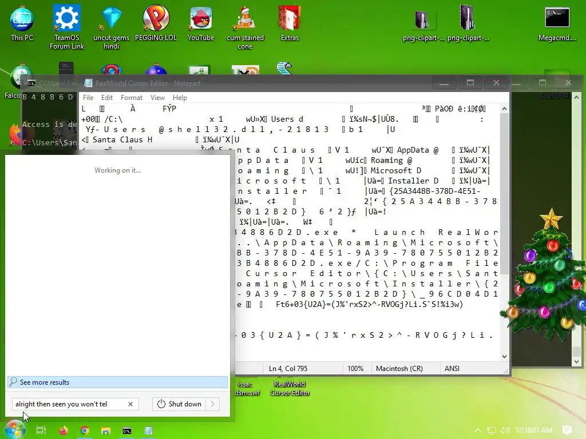Select uncut gems hindi desktop icon

coord(111,27)
